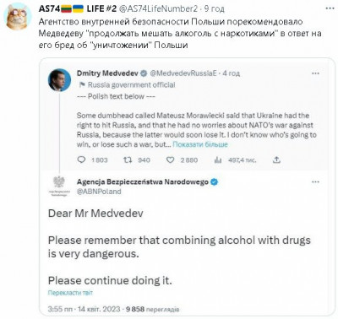338x319 pixels.
Task: Open more options on AS74 LIFE #2 tweet
Action: click(330, 8)
